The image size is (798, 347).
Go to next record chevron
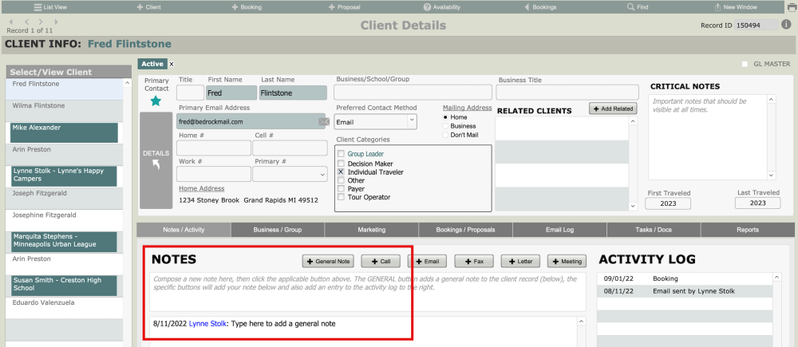pyautogui.click(x=41, y=22)
